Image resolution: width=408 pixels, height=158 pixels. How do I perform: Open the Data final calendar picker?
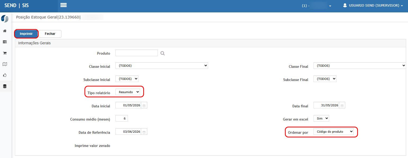pos(342,106)
